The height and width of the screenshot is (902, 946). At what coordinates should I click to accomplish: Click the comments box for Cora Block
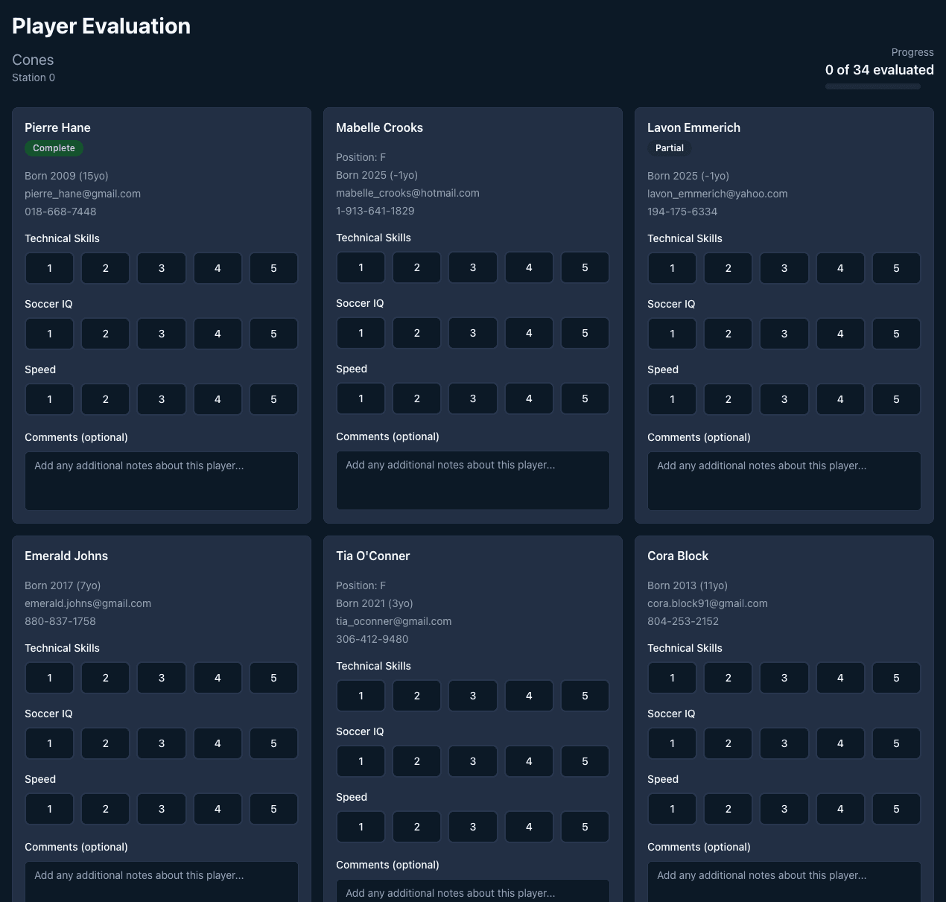(784, 882)
